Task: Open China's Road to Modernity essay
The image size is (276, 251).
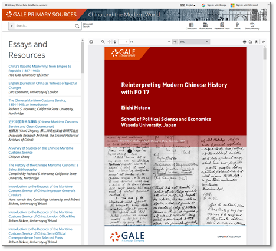Action: [x=40, y=68]
